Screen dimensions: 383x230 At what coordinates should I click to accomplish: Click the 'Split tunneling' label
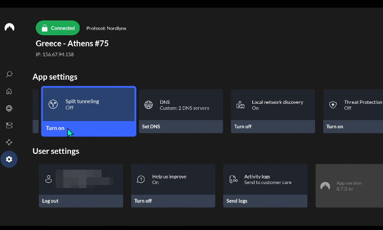(x=82, y=101)
